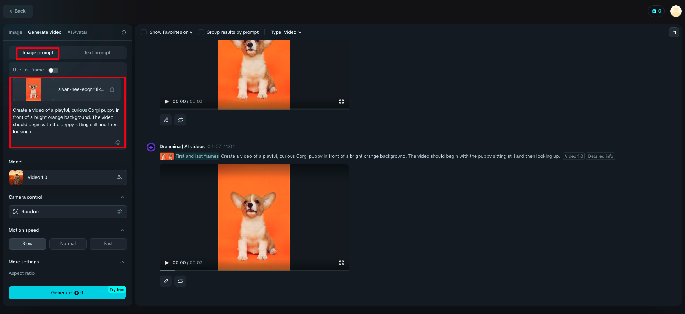Viewport: 685px width, 314px height.
Task: Click the bottom video progress bar
Action: [x=254, y=271]
